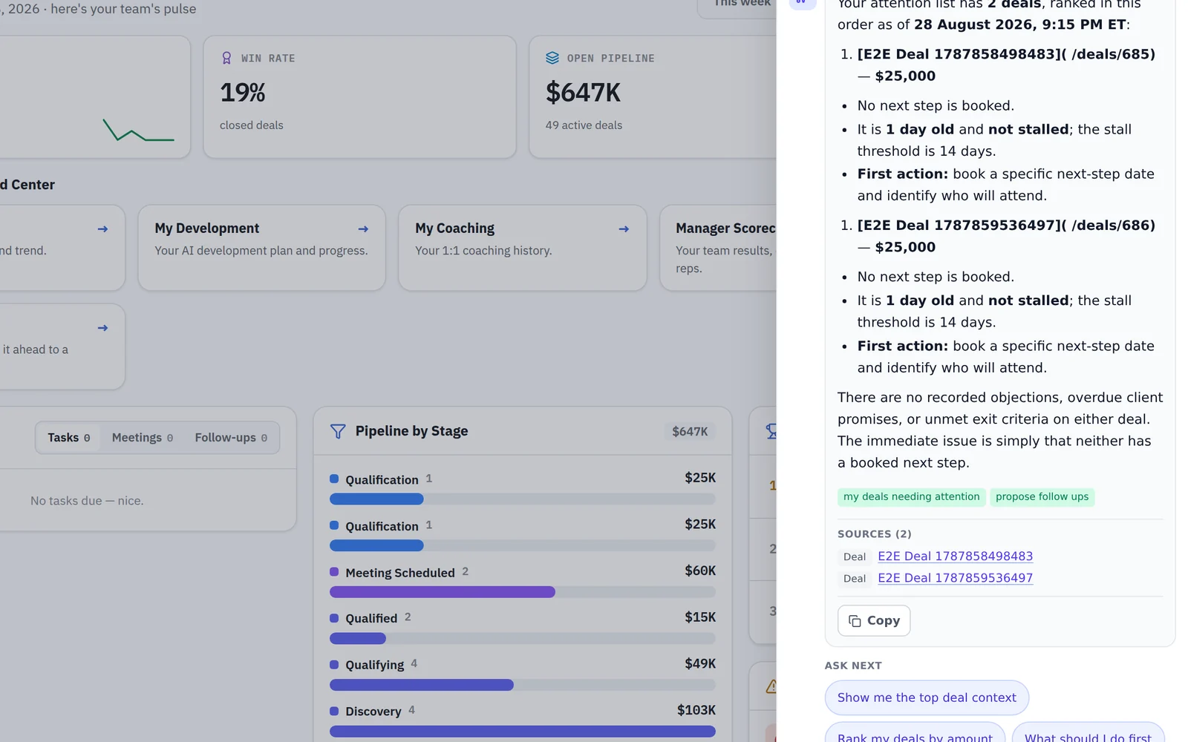
Task: Open the Manager Scorecard card
Action: coord(718,248)
